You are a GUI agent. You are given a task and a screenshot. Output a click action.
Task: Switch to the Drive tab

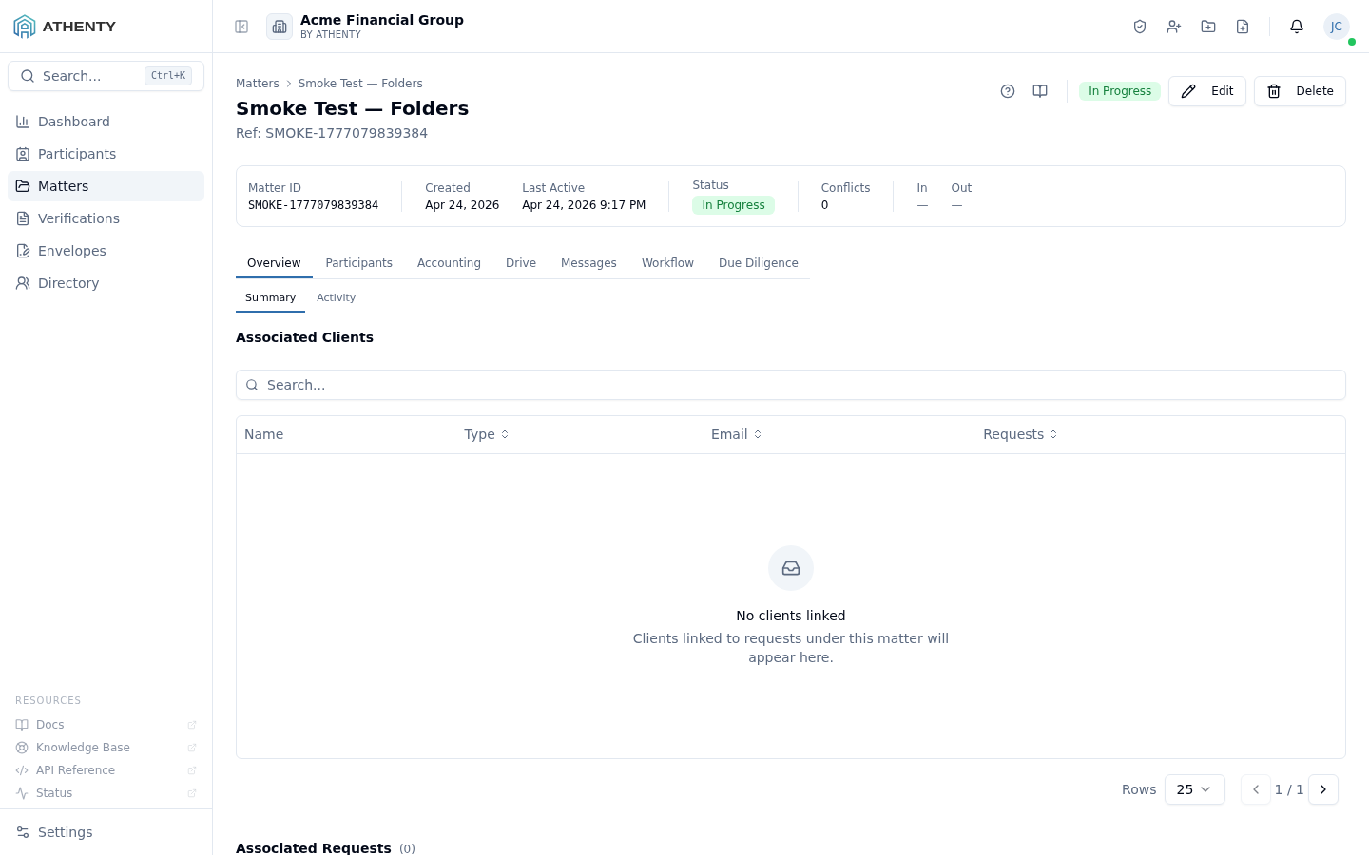(x=521, y=263)
